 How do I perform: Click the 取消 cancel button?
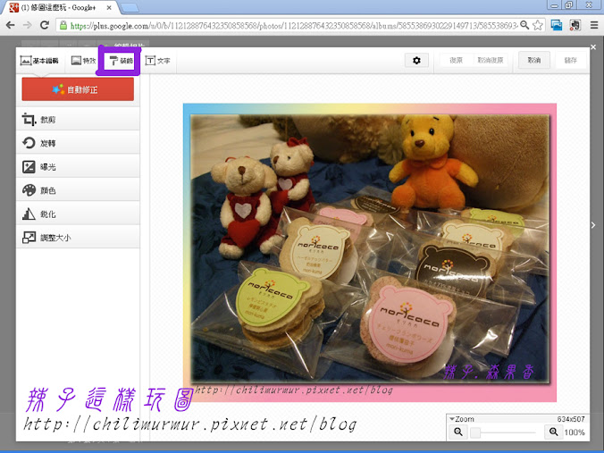534,61
